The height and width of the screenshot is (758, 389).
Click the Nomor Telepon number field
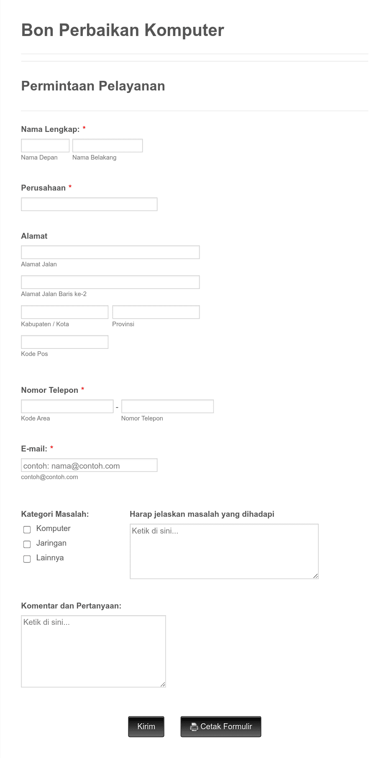click(167, 406)
